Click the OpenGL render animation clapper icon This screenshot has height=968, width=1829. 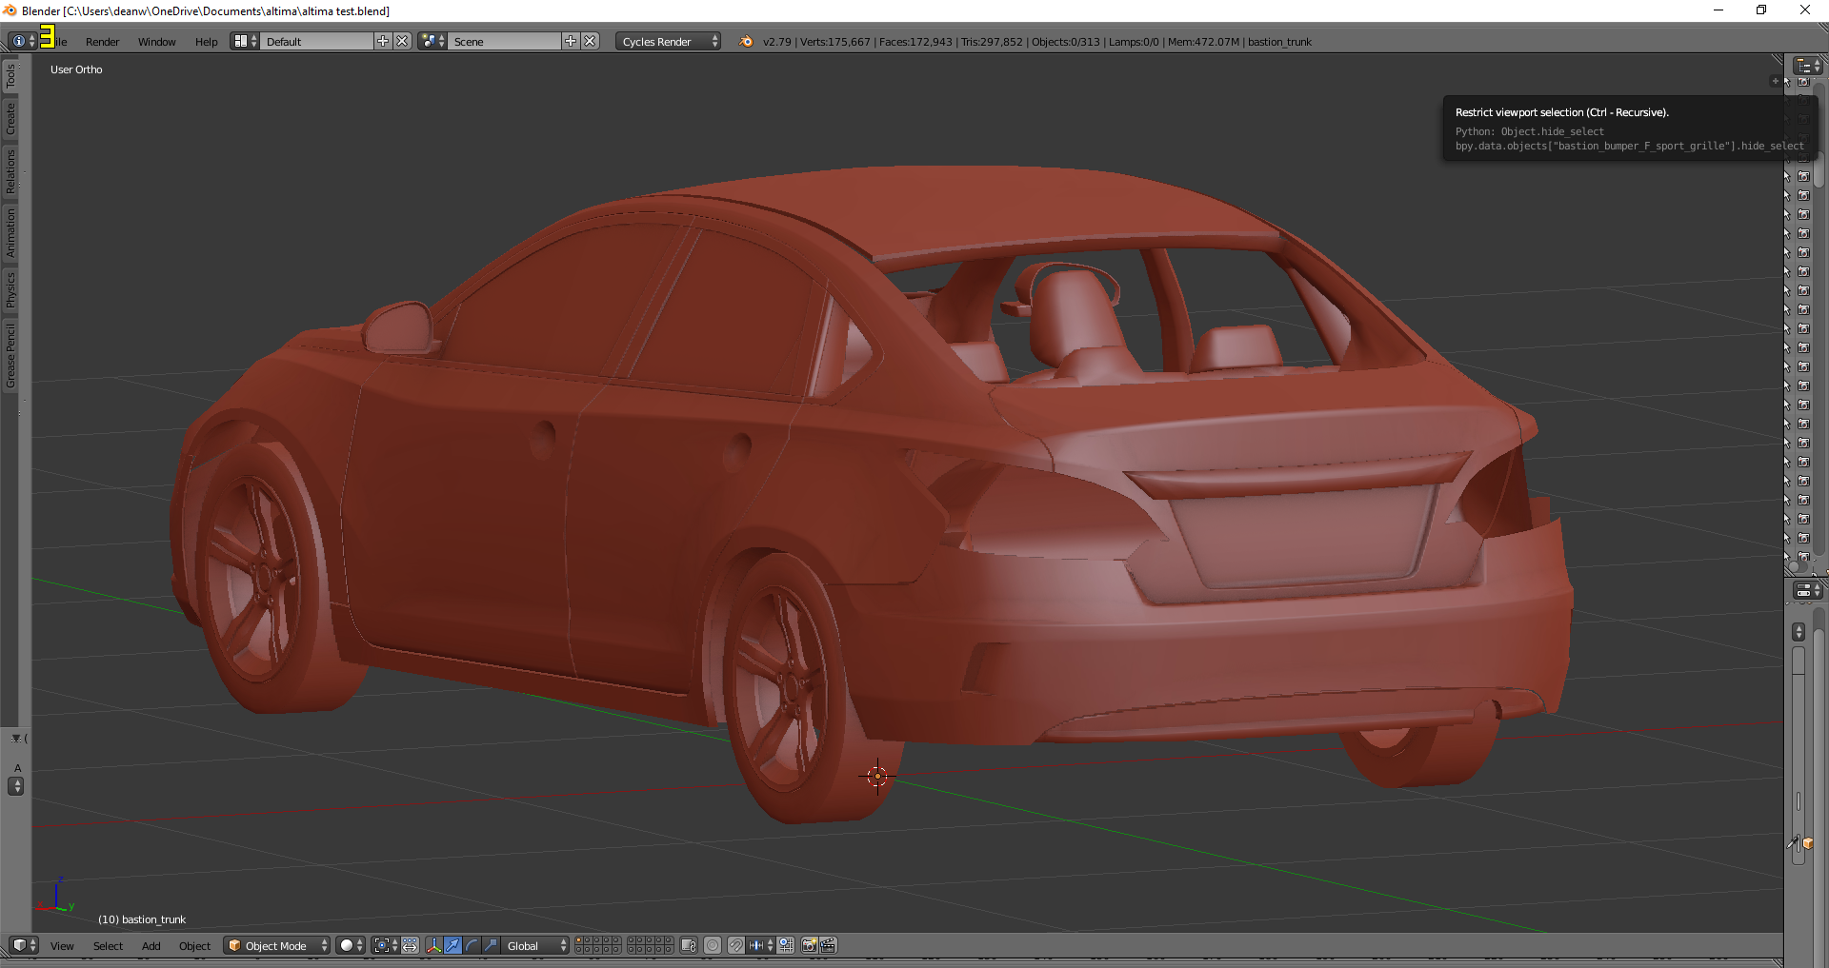point(828,945)
